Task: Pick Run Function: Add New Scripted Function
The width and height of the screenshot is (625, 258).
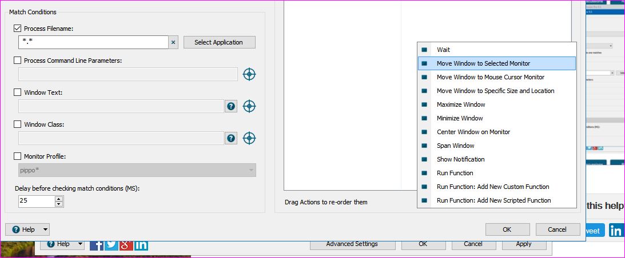Action: (493, 200)
